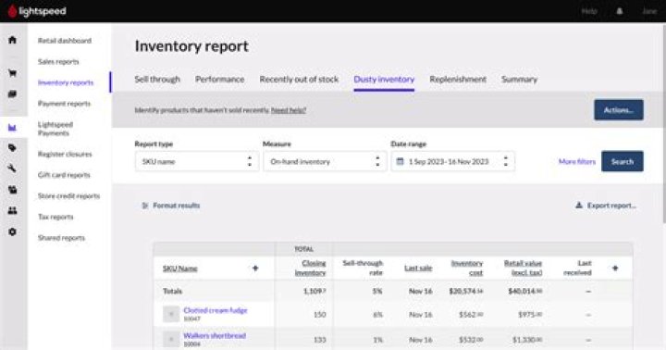Open the notifications bell icon
This screenshot has height=350, width=666.
point(619,11)
